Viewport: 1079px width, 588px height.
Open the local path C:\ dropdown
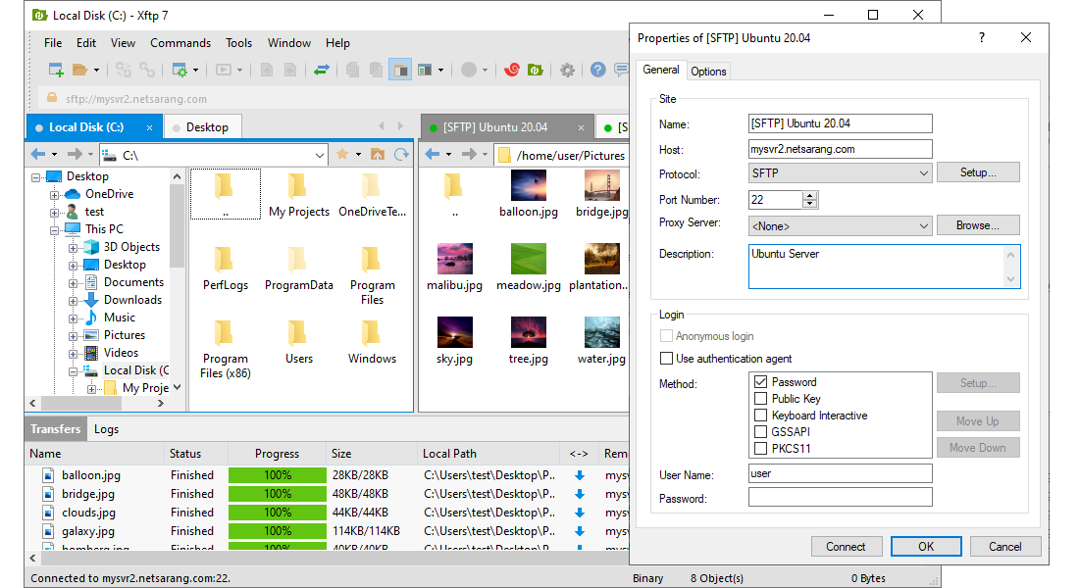tap(320, 156)
